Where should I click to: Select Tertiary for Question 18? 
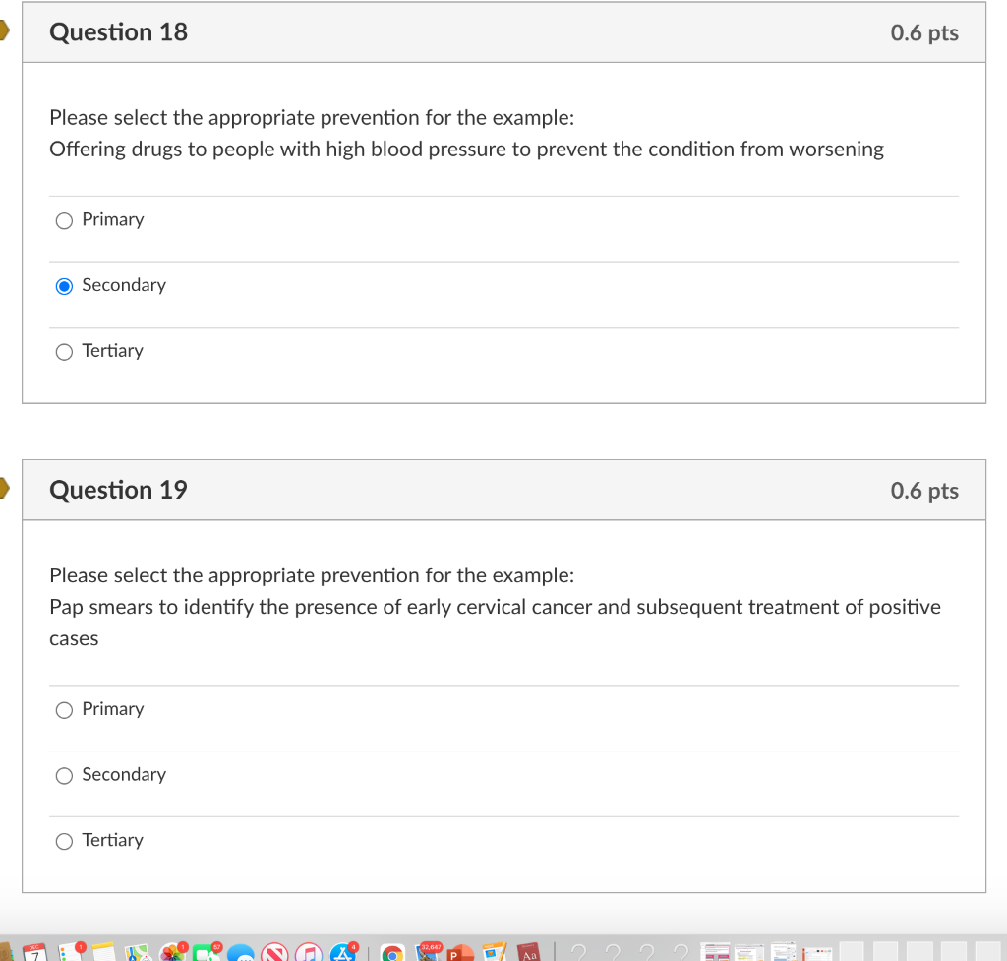[x=63, y=351]
